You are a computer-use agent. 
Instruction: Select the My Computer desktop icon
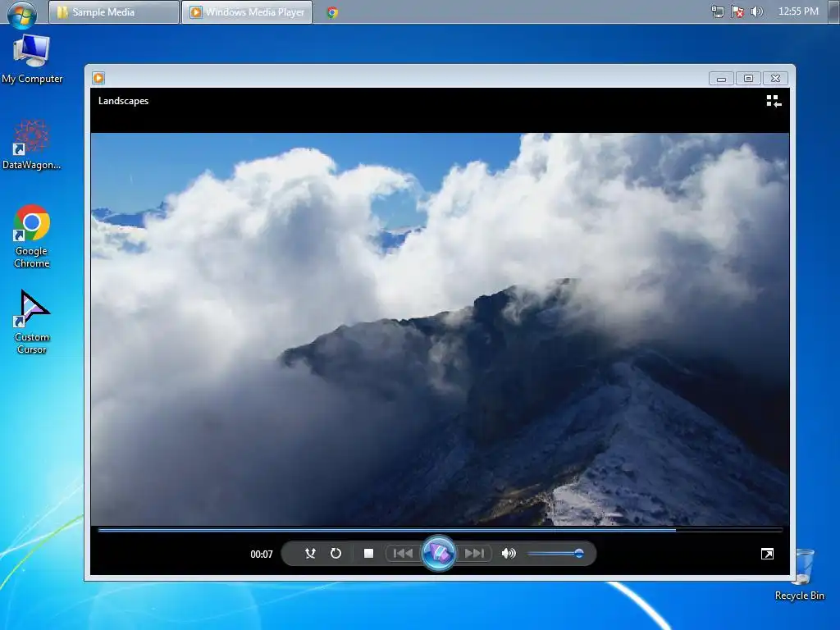pos(32,59)
